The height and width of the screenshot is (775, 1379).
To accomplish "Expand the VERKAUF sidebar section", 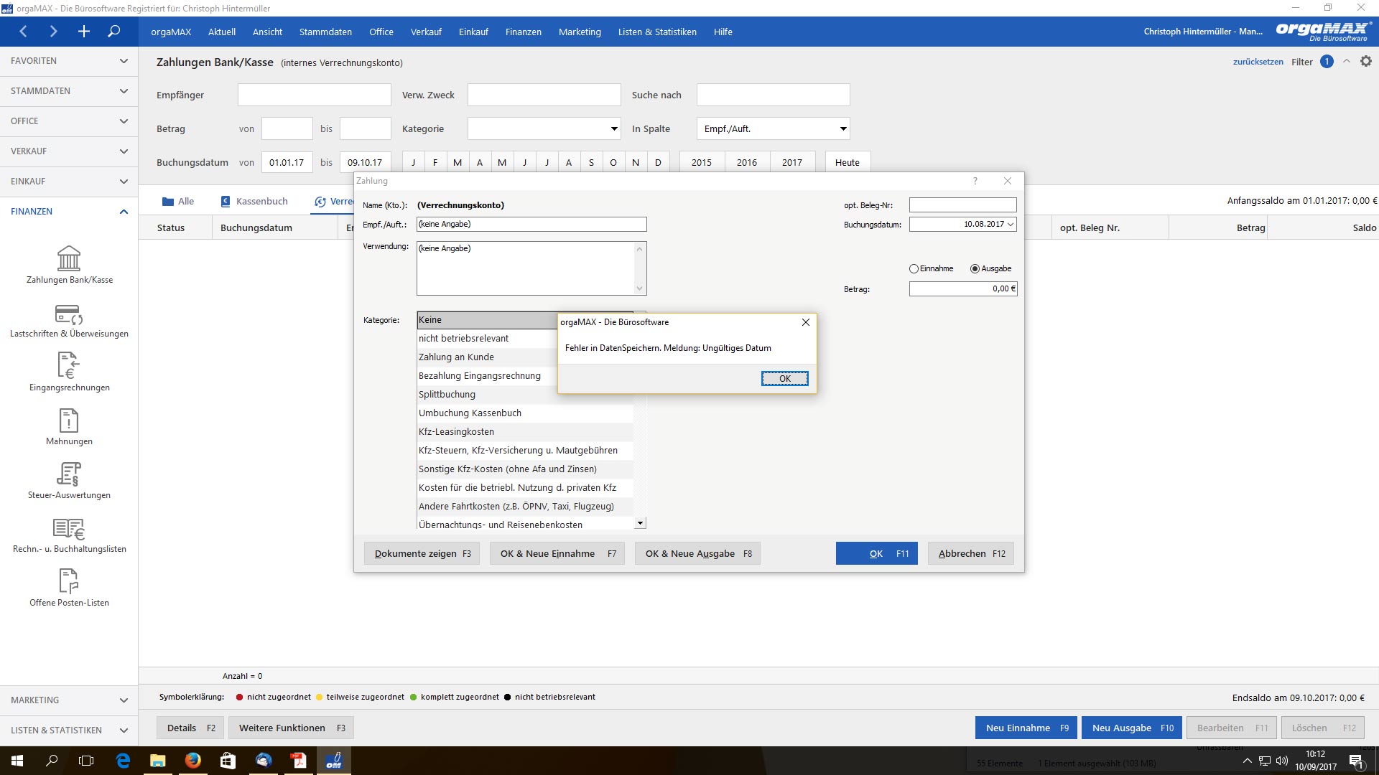I will (x=69, y=151).
